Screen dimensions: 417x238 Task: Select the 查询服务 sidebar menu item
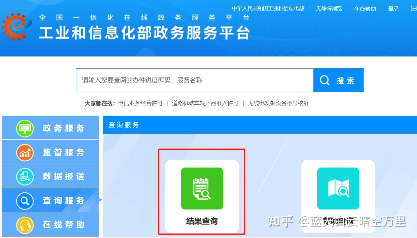tap(50, 200)
